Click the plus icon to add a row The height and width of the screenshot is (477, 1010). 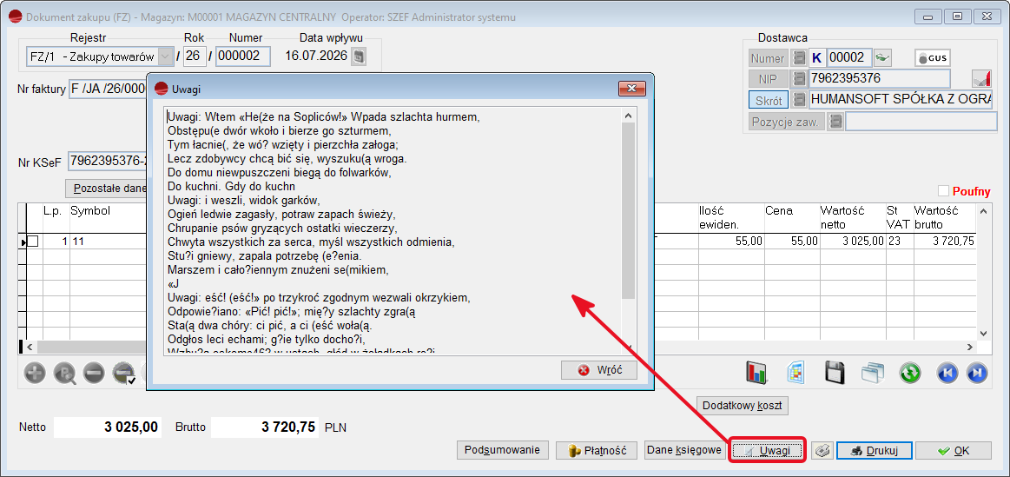click(35, 373)
